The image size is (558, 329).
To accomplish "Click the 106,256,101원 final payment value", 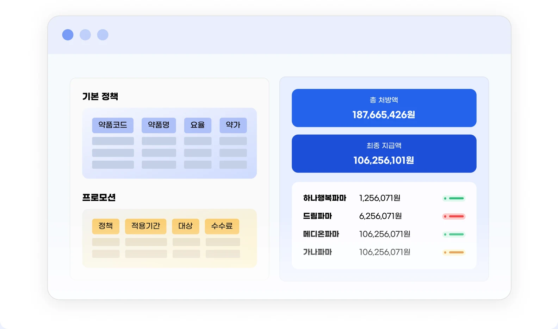I will pyautogui.click(x=384, y=161).
